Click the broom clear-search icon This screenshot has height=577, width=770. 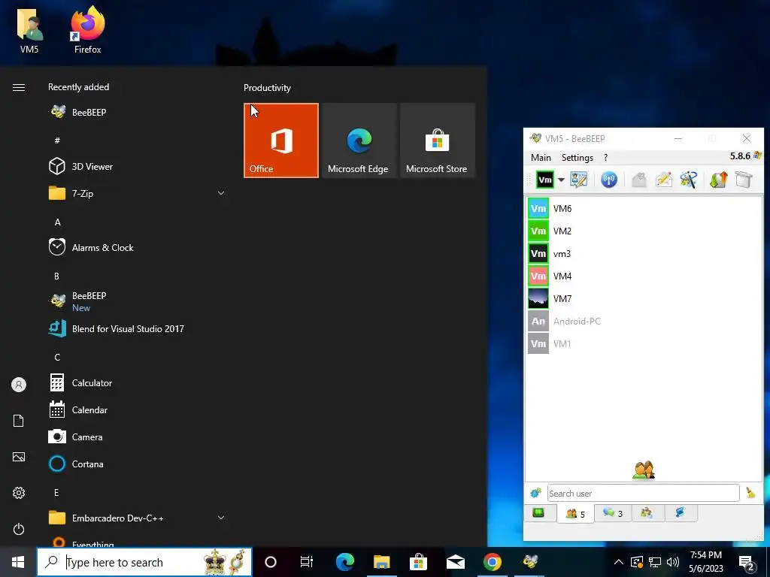pos(750,493)
